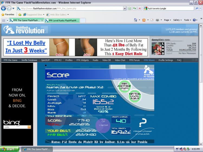
Task: Click danny53x's avatar thumbnail
Action: click(158, 48)
